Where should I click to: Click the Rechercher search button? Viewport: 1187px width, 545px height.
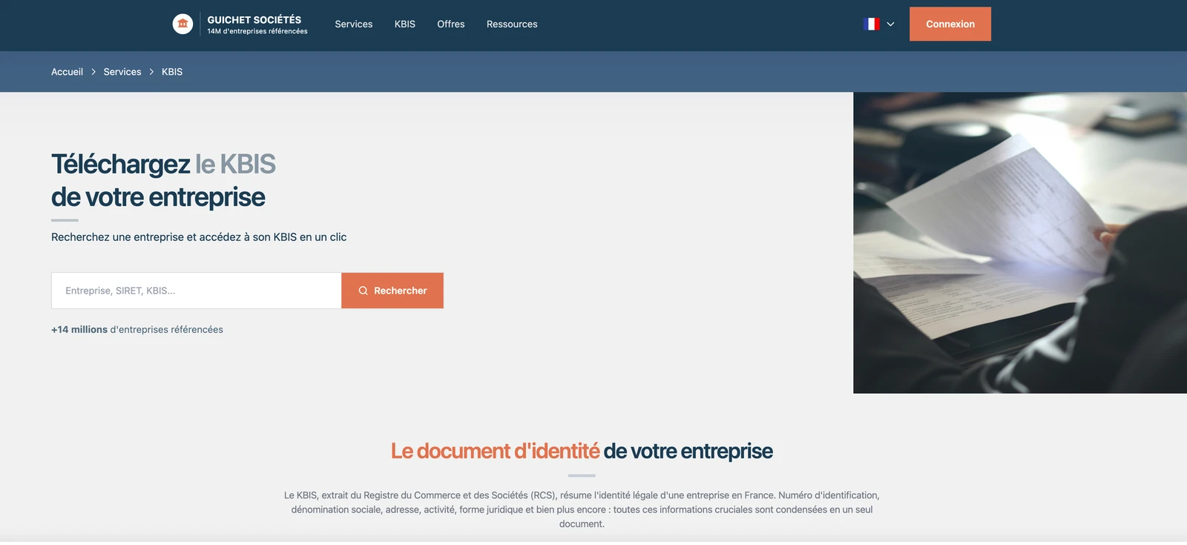392,291
